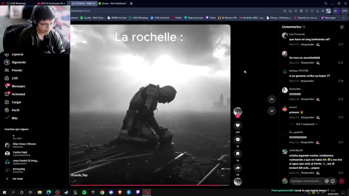Reply to Luis Fernando's comment
349x196 pixels.
308,44
